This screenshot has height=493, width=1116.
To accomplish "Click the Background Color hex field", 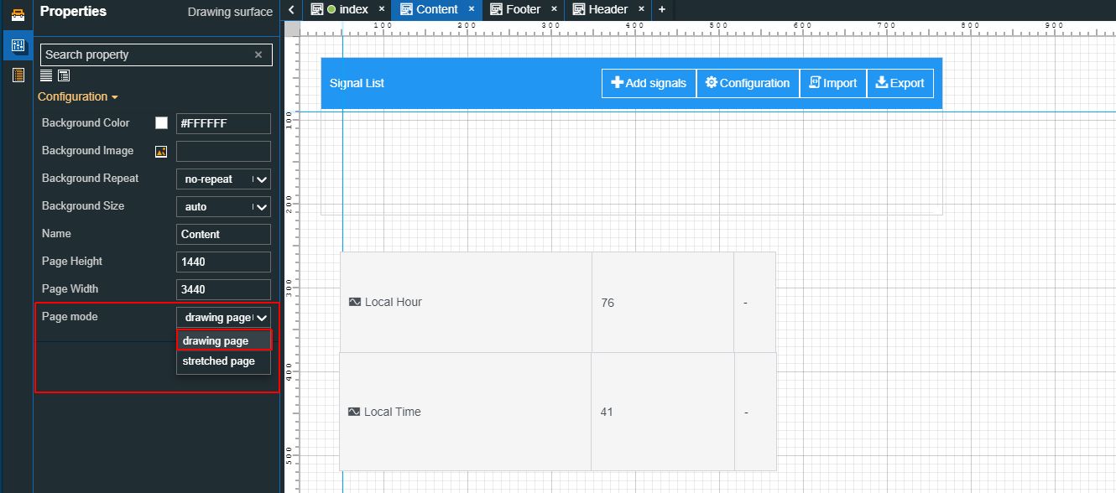I will [223, 123].
